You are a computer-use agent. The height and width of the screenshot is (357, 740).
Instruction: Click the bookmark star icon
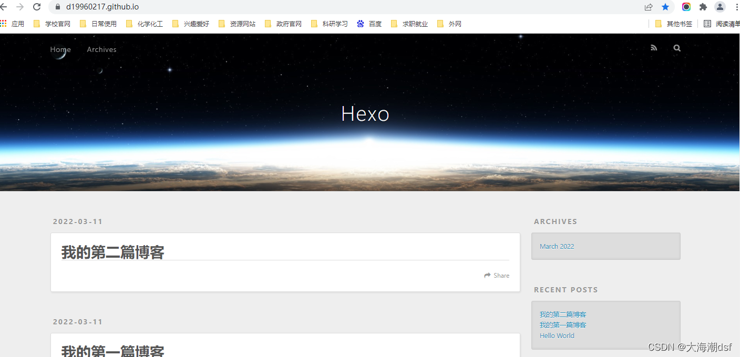point(665,7)
